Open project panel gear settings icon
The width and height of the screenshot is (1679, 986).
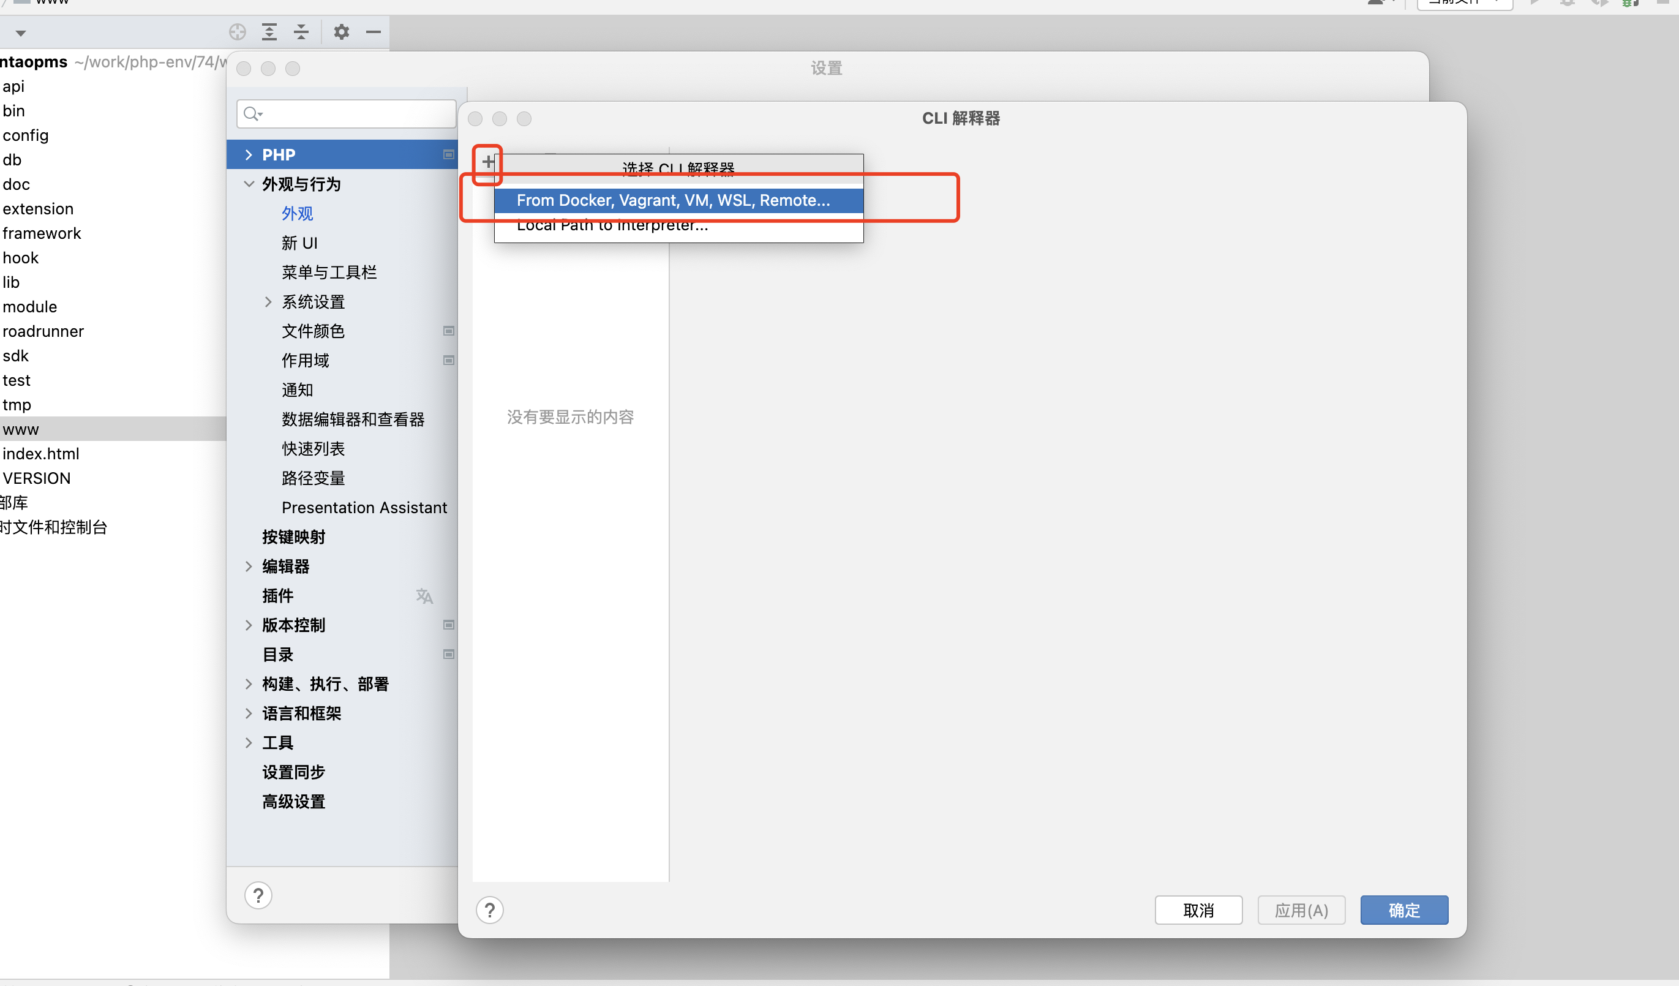pos(341,32)
